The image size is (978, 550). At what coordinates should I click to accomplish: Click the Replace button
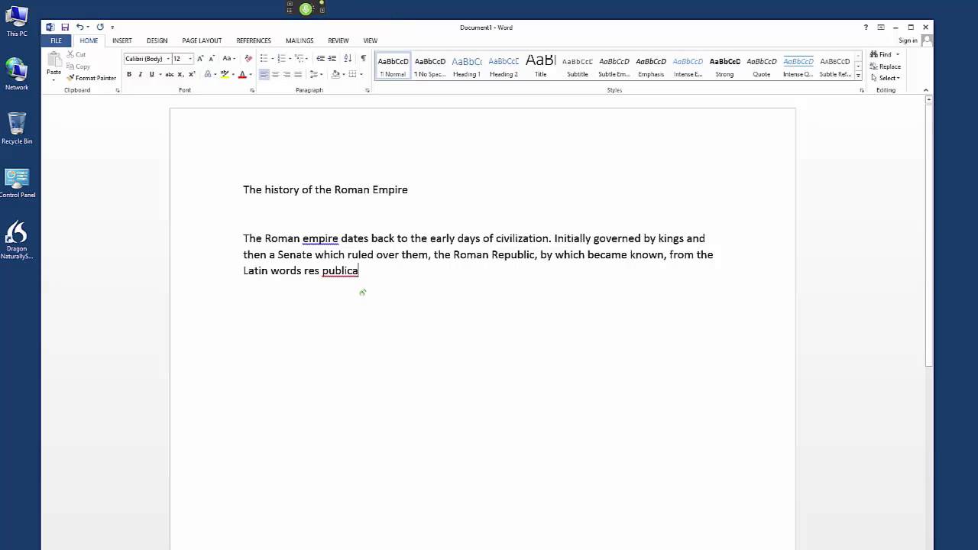tap(886, 66)
